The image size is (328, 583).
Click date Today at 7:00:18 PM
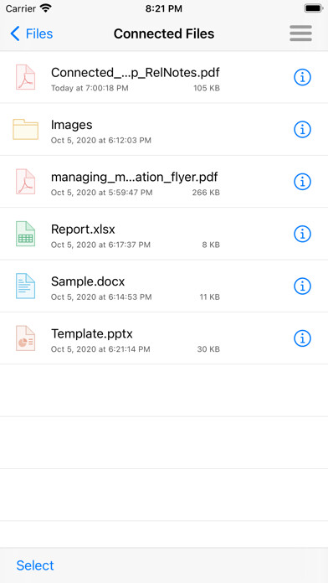coord(90,88)
